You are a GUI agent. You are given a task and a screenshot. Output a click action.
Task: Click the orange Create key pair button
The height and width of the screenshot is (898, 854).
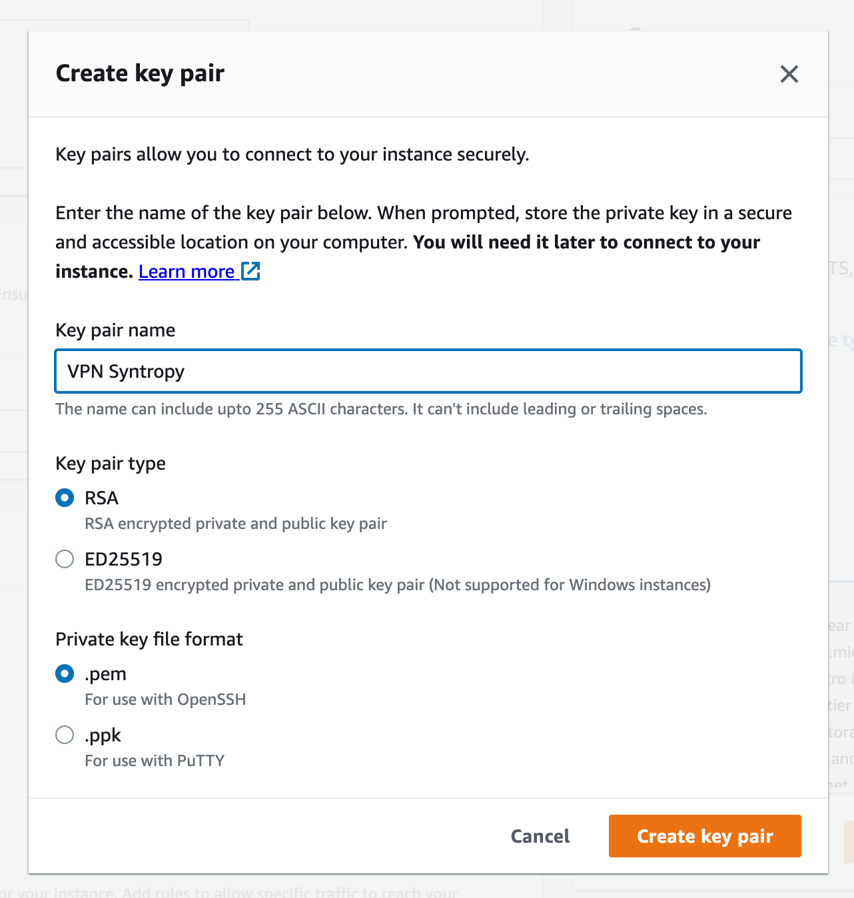click(x=704, y=836)
